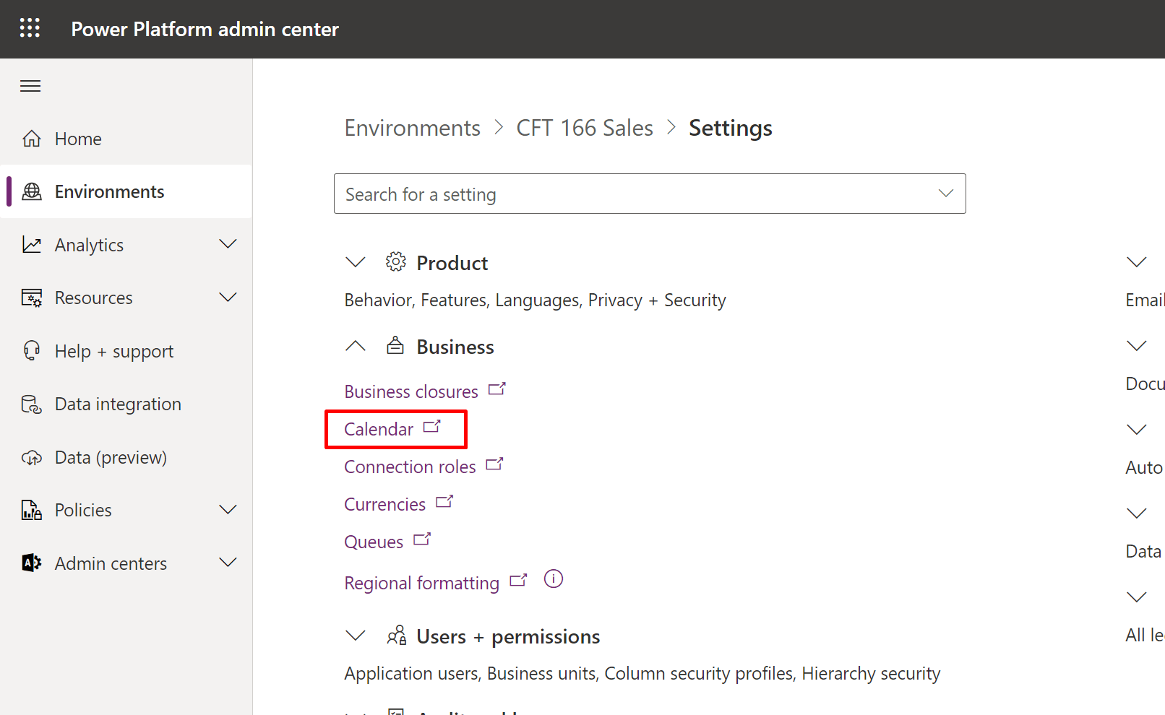Collapse the Business section chevron

click(356, 346)
